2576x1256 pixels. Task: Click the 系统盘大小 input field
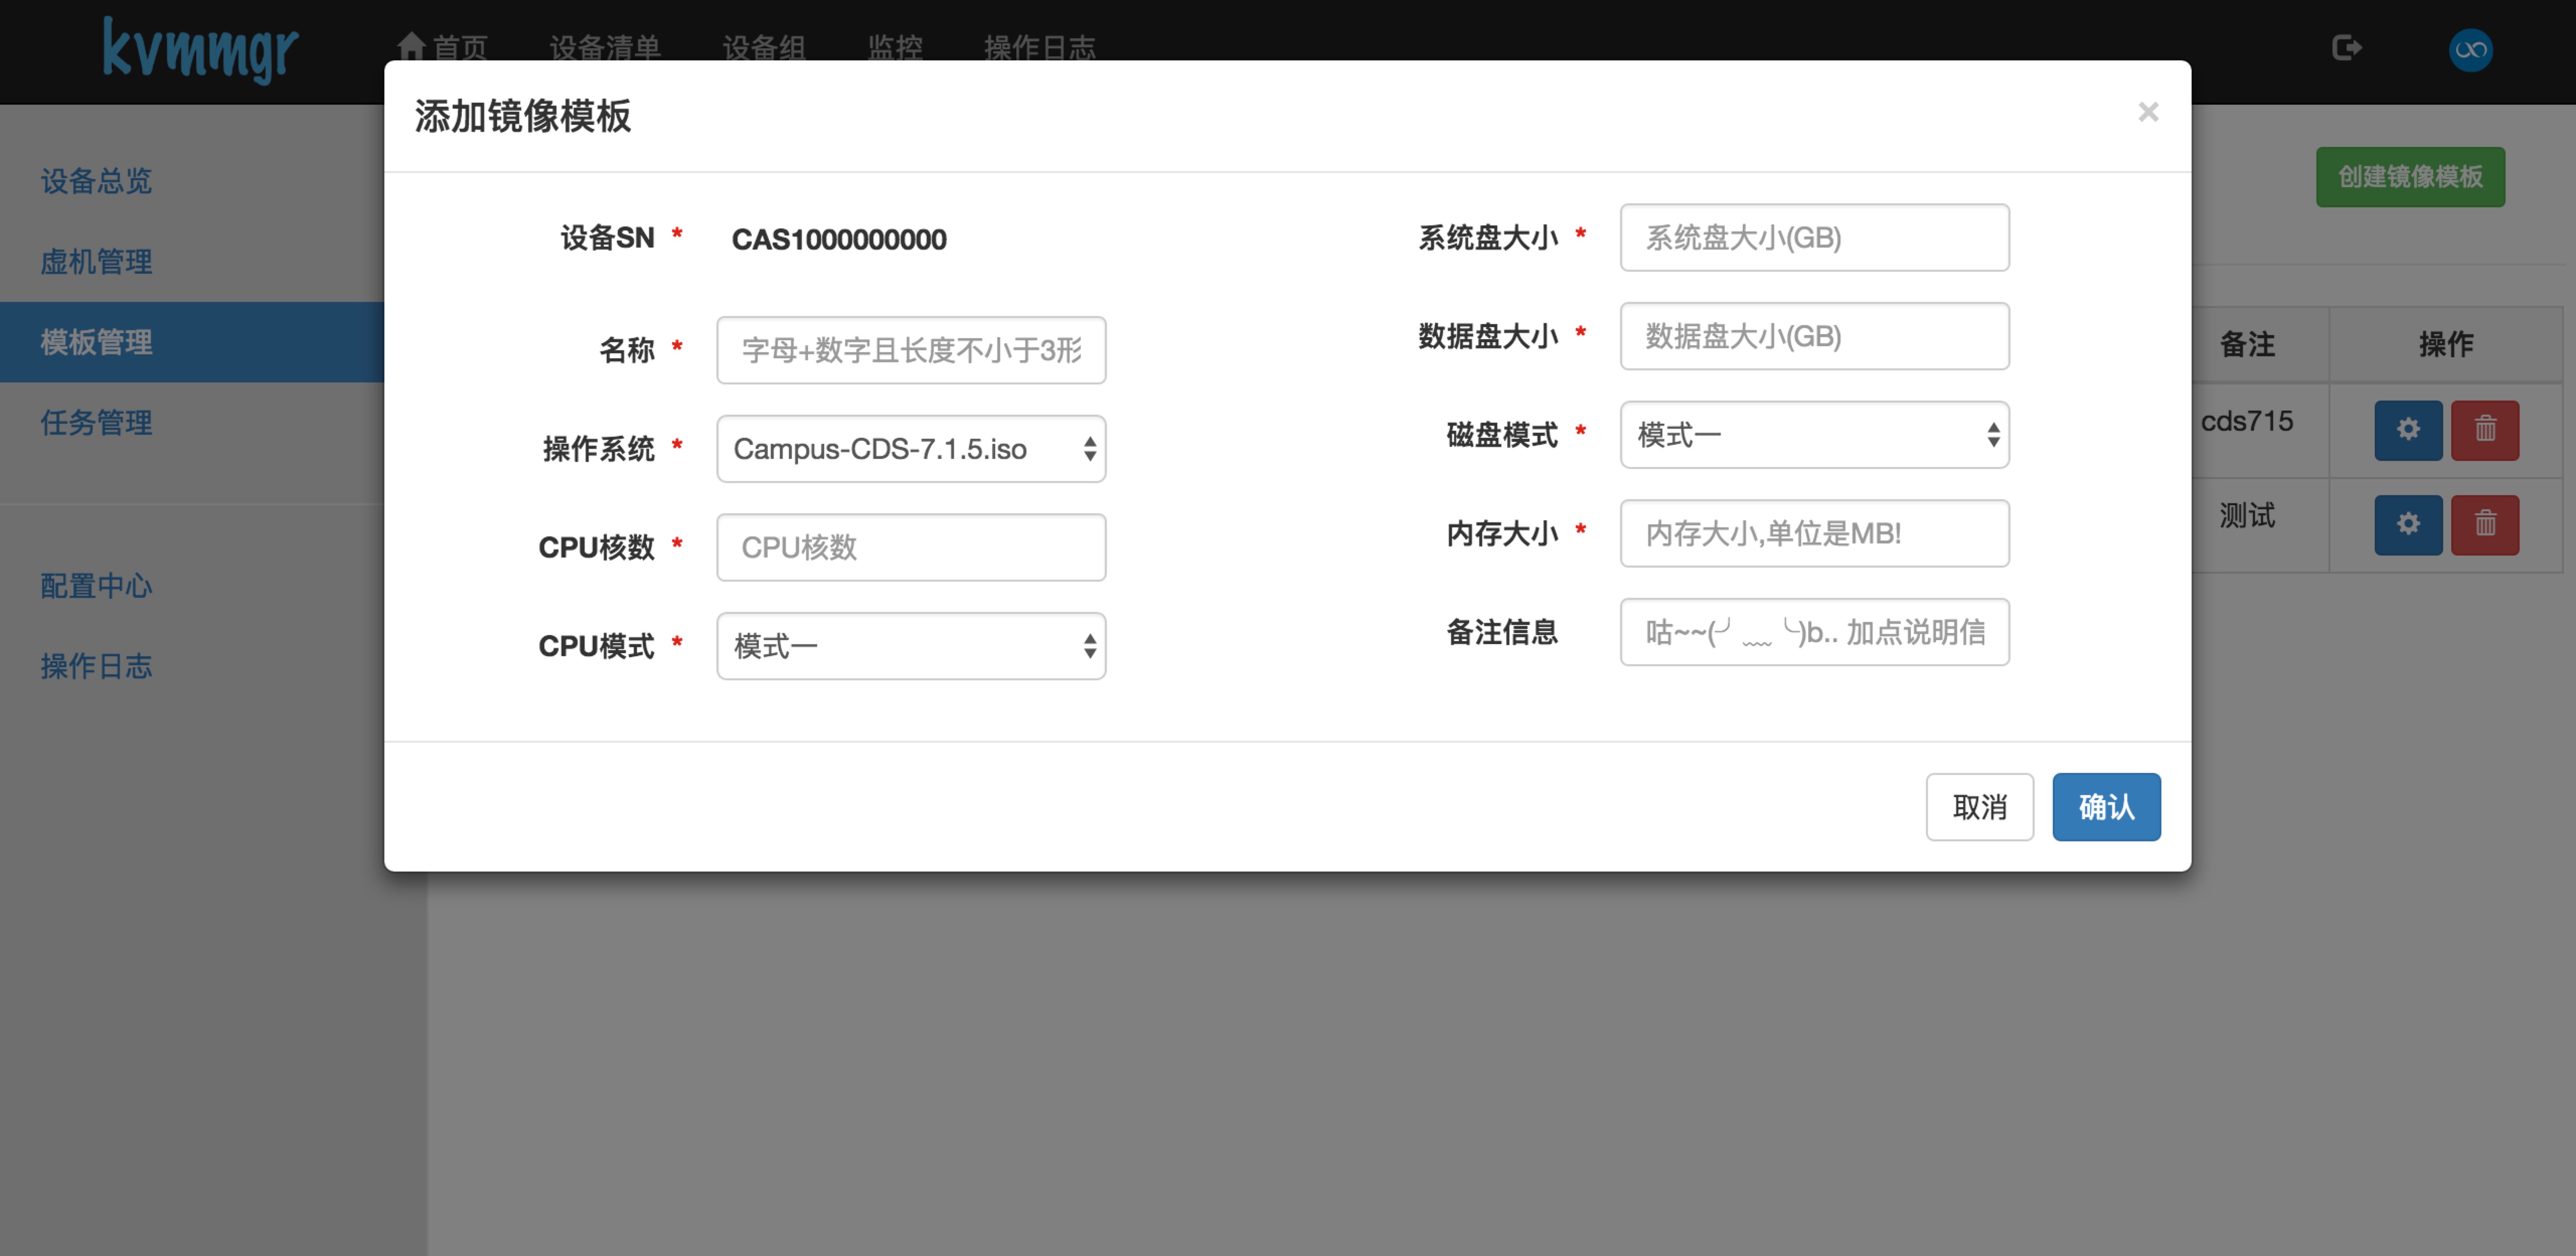[1813, 238]
